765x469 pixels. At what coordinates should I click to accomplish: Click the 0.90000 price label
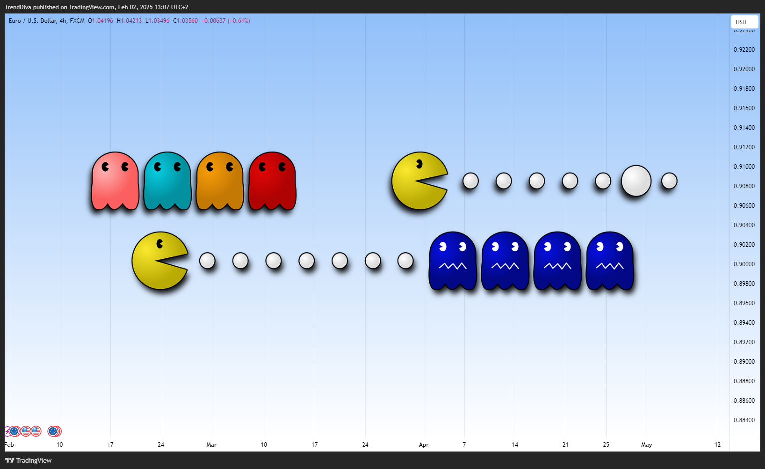pyautogui.click(x=744, y=264)
